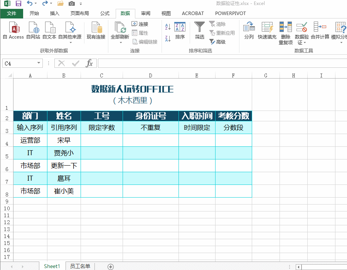Open the 排序 sort dialog
347x270 pixels.
(x=180, y=30)
